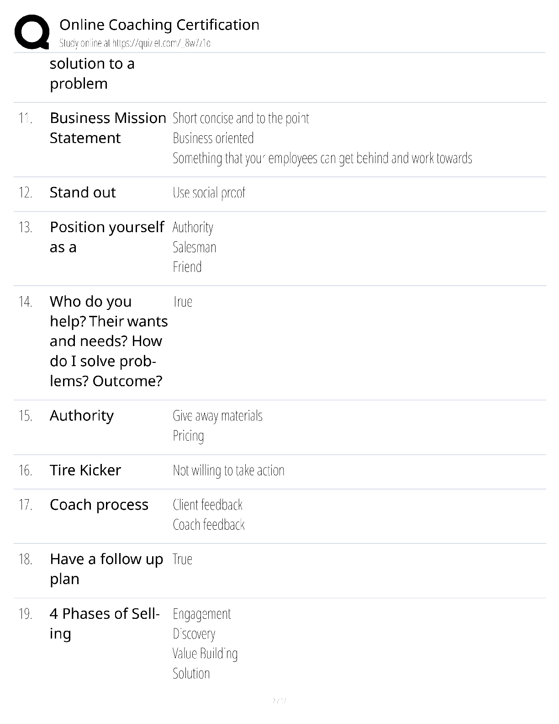Select the Coach process term
This screenshot has width=559, height=724.
(x=99, y=505)
